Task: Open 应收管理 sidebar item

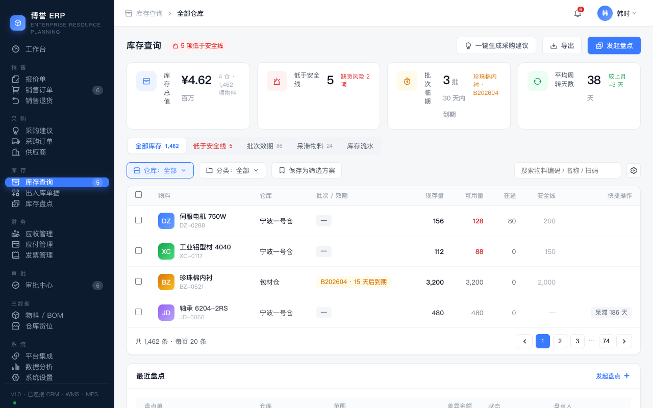Action: click(57, 234)
